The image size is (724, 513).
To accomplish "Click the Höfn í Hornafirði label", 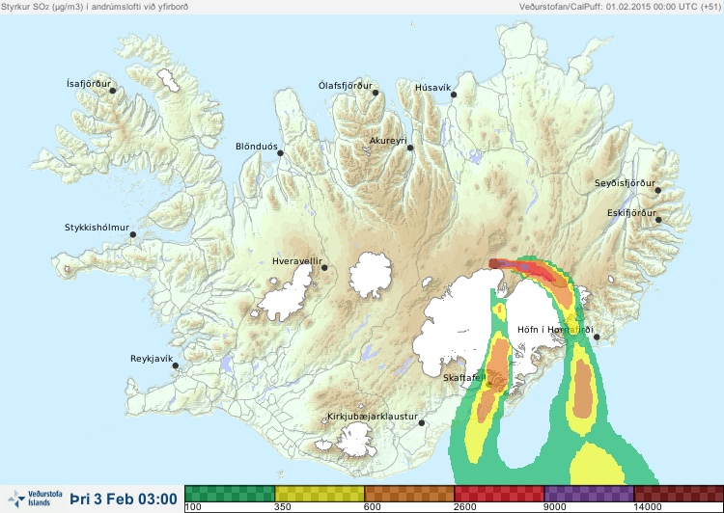I will click(x=555, y=330).
